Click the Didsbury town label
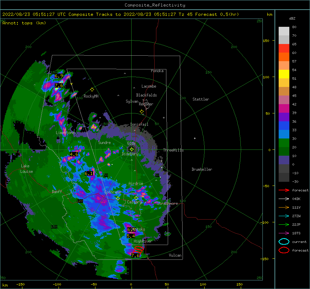 tap(130, 154)
